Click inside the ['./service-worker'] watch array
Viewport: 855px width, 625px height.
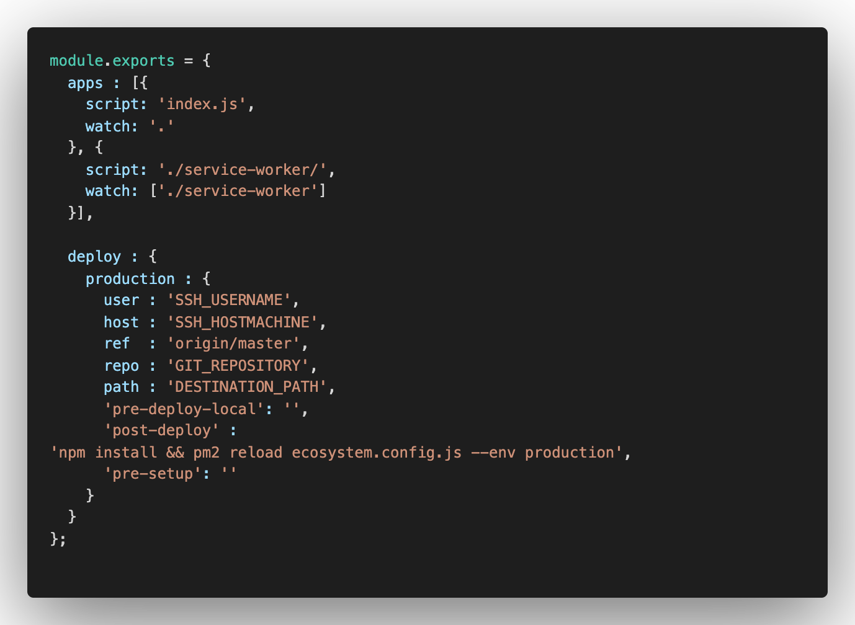pyautogui.click(x=238, y=191)
